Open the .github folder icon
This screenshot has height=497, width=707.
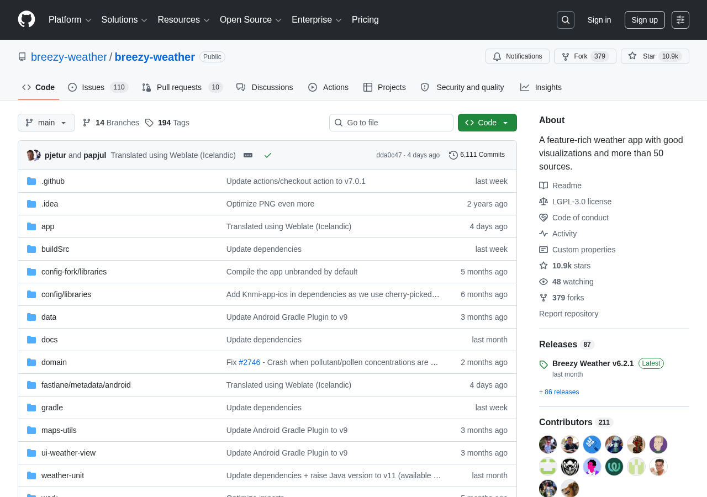[x=31, y=181]
